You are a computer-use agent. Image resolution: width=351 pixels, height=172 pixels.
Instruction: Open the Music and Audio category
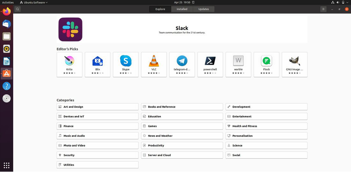coord(97,136)
